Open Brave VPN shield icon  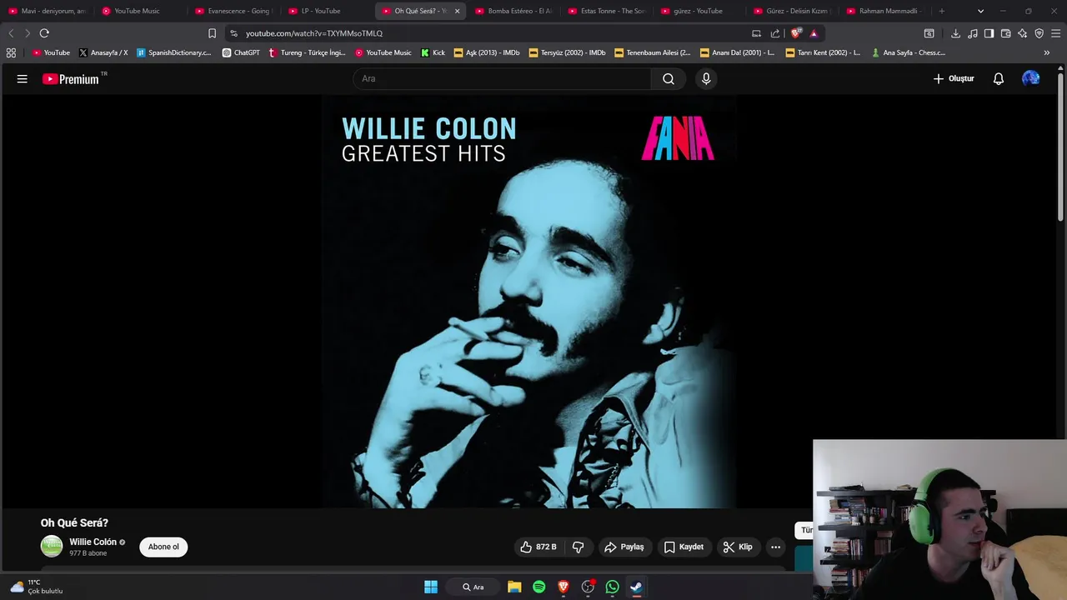(x=1039, y=33)
